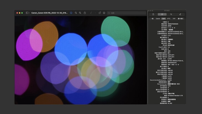Rotate the image using the toolbar icon
This screenshot has height=114, width=202.
(x=100, y=13)
